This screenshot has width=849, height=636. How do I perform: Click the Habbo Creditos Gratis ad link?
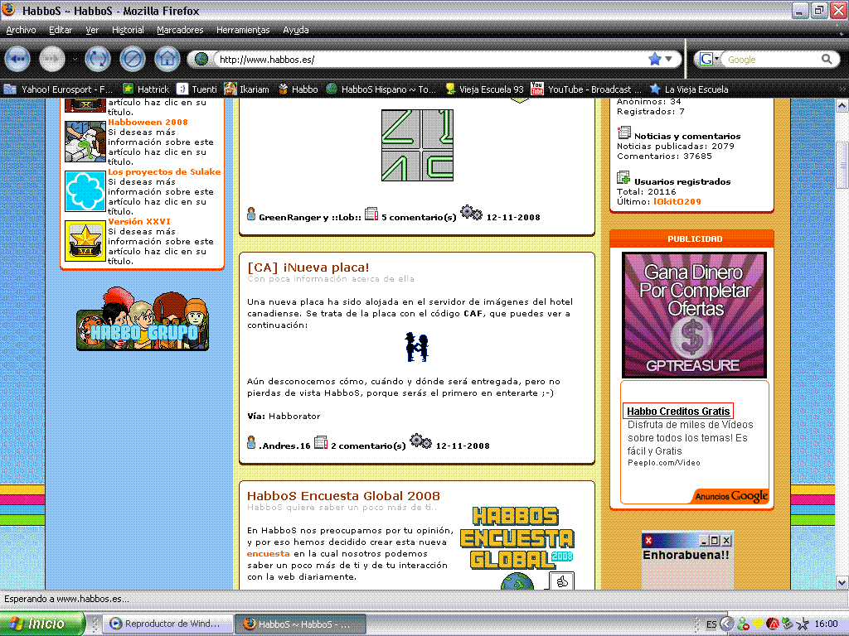(x=678, y=412)
